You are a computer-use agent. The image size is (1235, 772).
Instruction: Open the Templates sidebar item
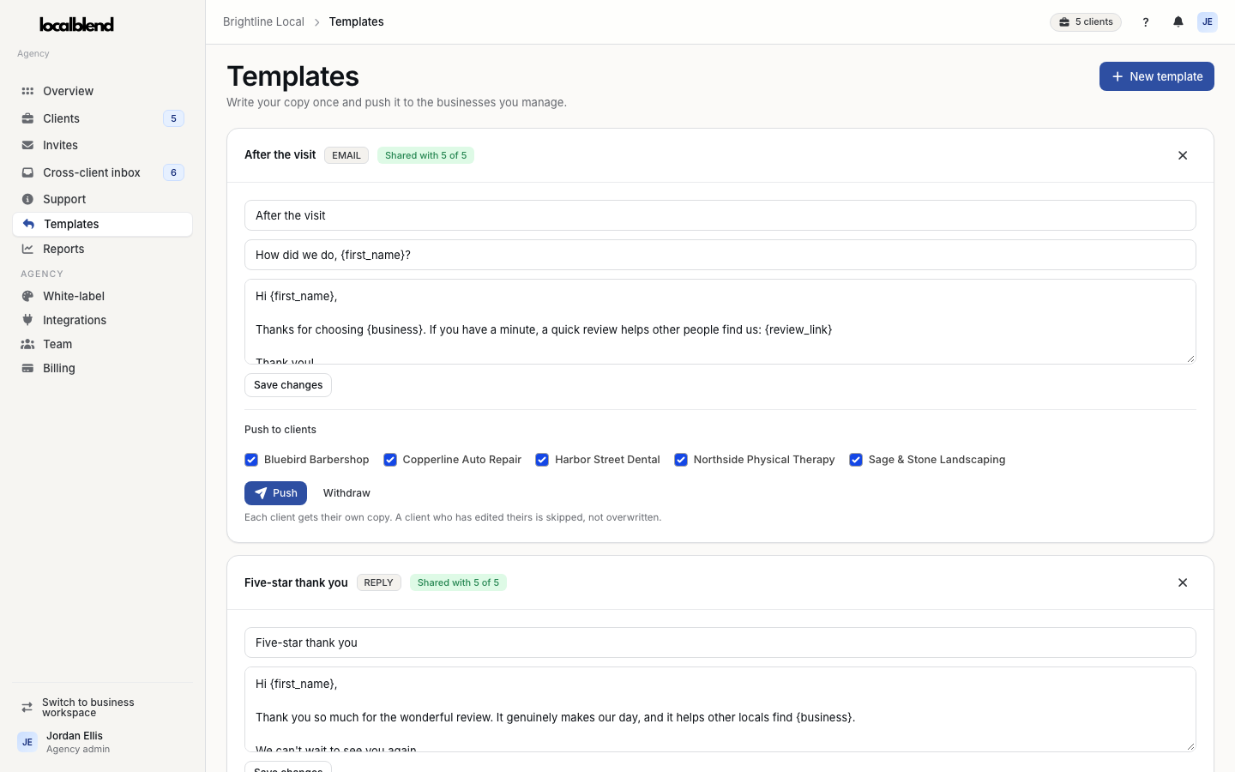[102, 224]
